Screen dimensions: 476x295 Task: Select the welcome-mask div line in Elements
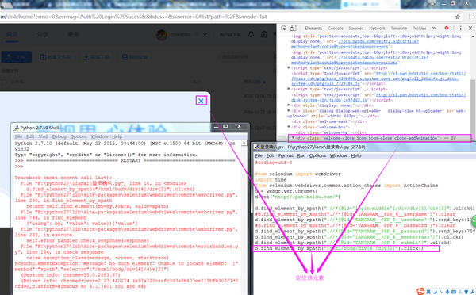329,121
